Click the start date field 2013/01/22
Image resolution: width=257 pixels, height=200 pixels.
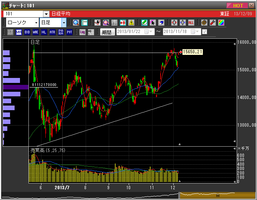click(131, 32)
